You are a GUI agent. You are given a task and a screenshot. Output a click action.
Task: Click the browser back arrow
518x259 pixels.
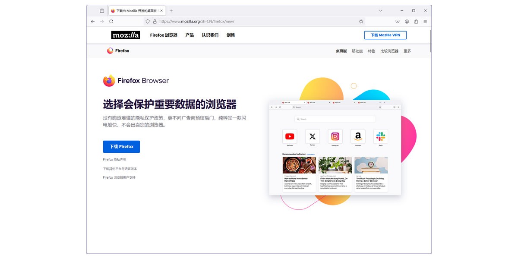[x=93, y=21]
